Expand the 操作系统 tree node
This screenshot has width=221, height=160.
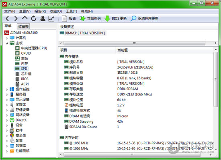pos(7,89)
